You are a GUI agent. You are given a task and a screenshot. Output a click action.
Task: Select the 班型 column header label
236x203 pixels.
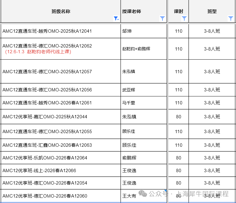(212, 11)
